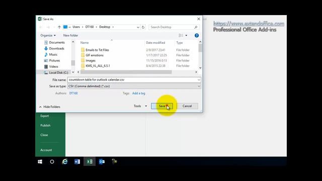
Task: Select Users in the address breadcrumb
Action: [76, 27]
